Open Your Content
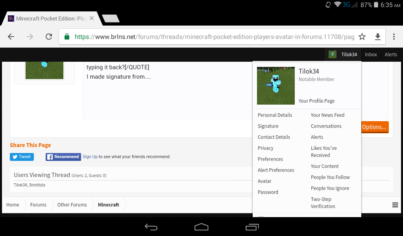This screenshot has height=236, width=403. [x=325, y=166]
